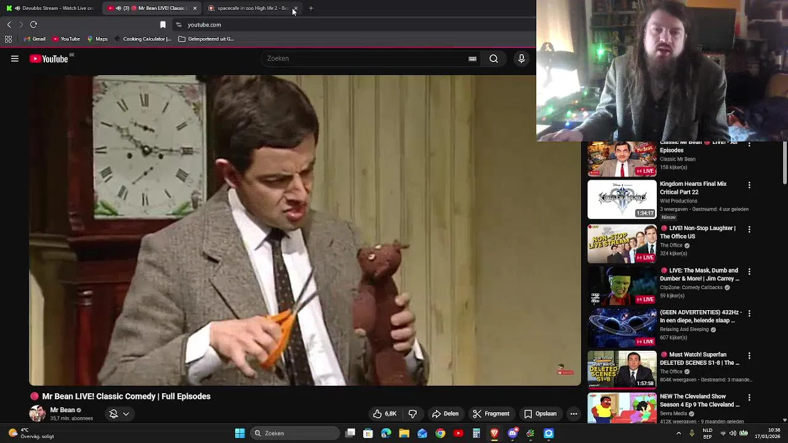Open options for Non-Stop Laughter Office video
Image resolution: width=788 pixels, height=443 pixels.
(x=749, y=229)
